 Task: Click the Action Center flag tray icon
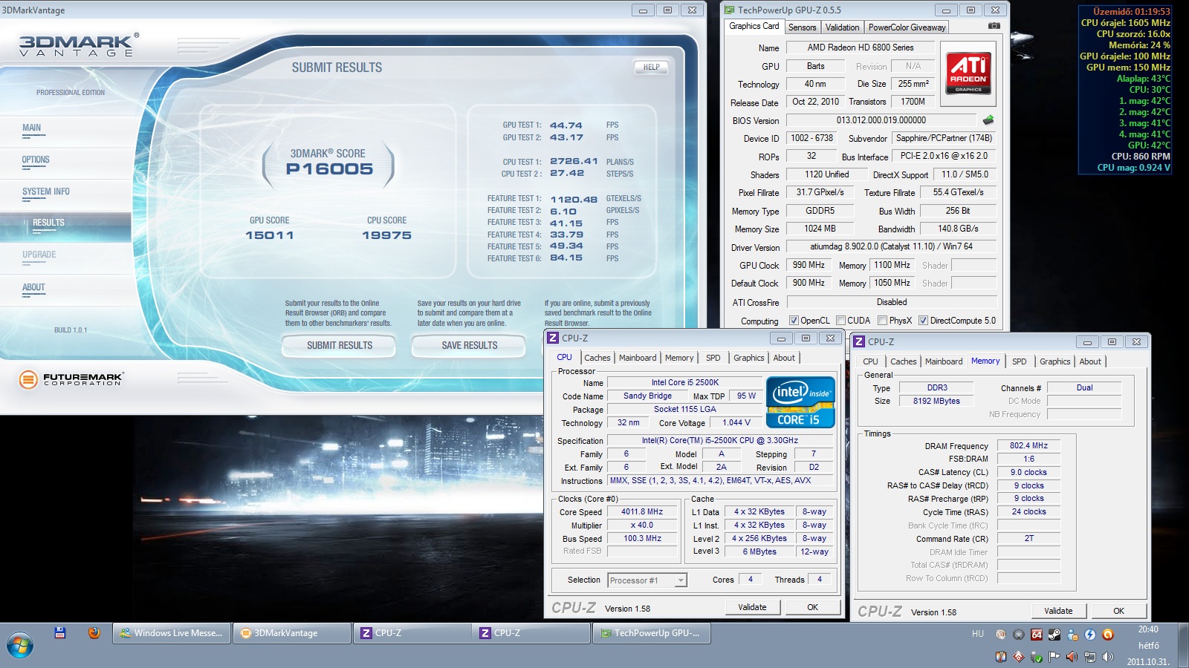coord(1054,657)
